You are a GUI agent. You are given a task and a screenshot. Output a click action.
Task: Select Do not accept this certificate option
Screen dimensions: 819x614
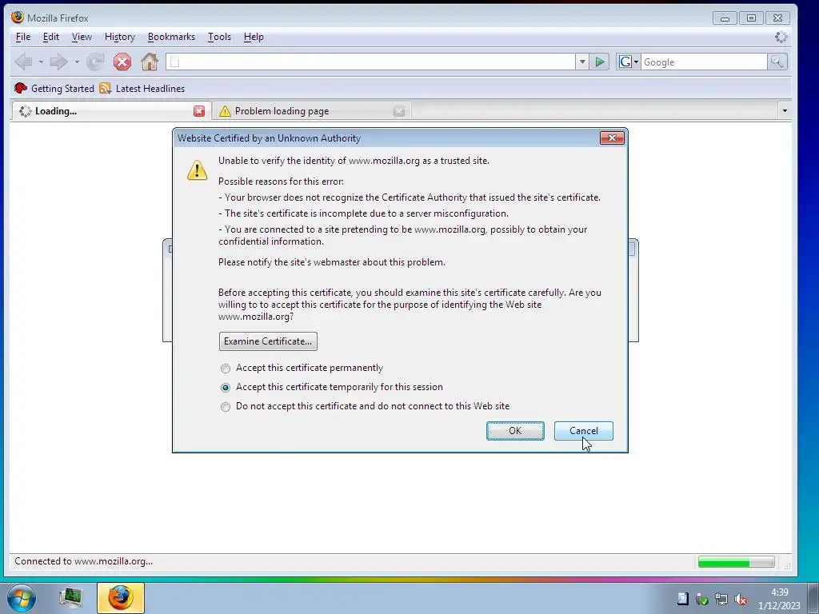point(365,406)
